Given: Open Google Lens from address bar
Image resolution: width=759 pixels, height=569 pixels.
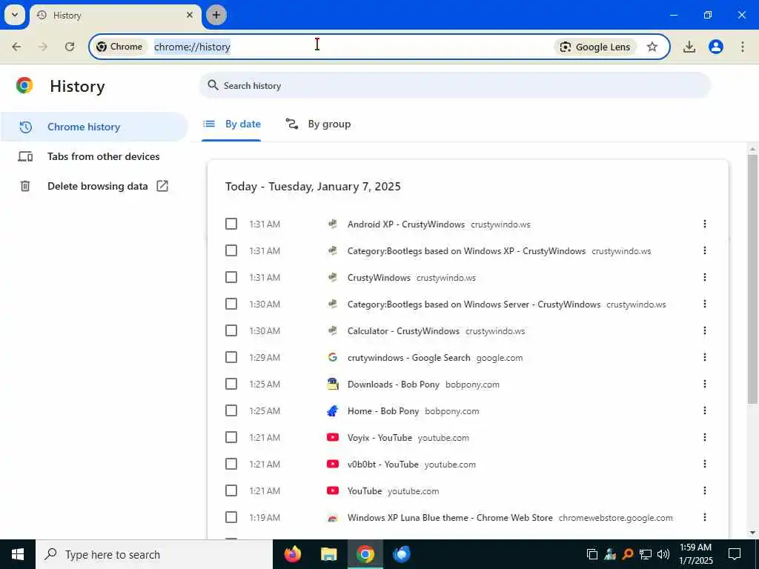Looking at the screenshot, I should [595, 47].
